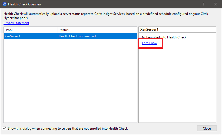Untick the Show this dialog checkbox
The width and height of the screenshot is (222, 135).
click(x=5, y=129)
